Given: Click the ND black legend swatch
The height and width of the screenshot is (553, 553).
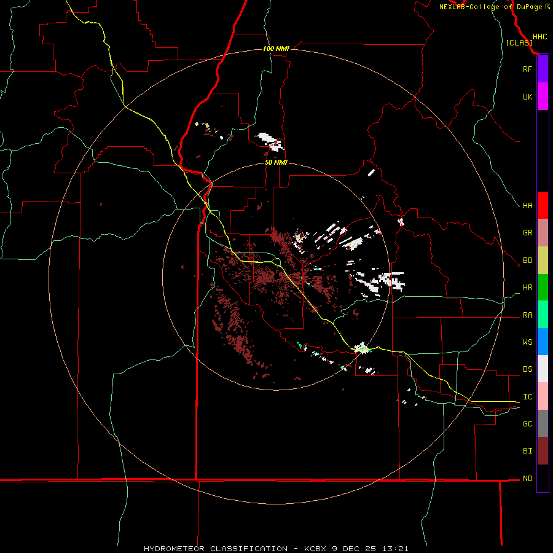Looking at the screenshot, I should pyautogui.click(x=543, y=478).
